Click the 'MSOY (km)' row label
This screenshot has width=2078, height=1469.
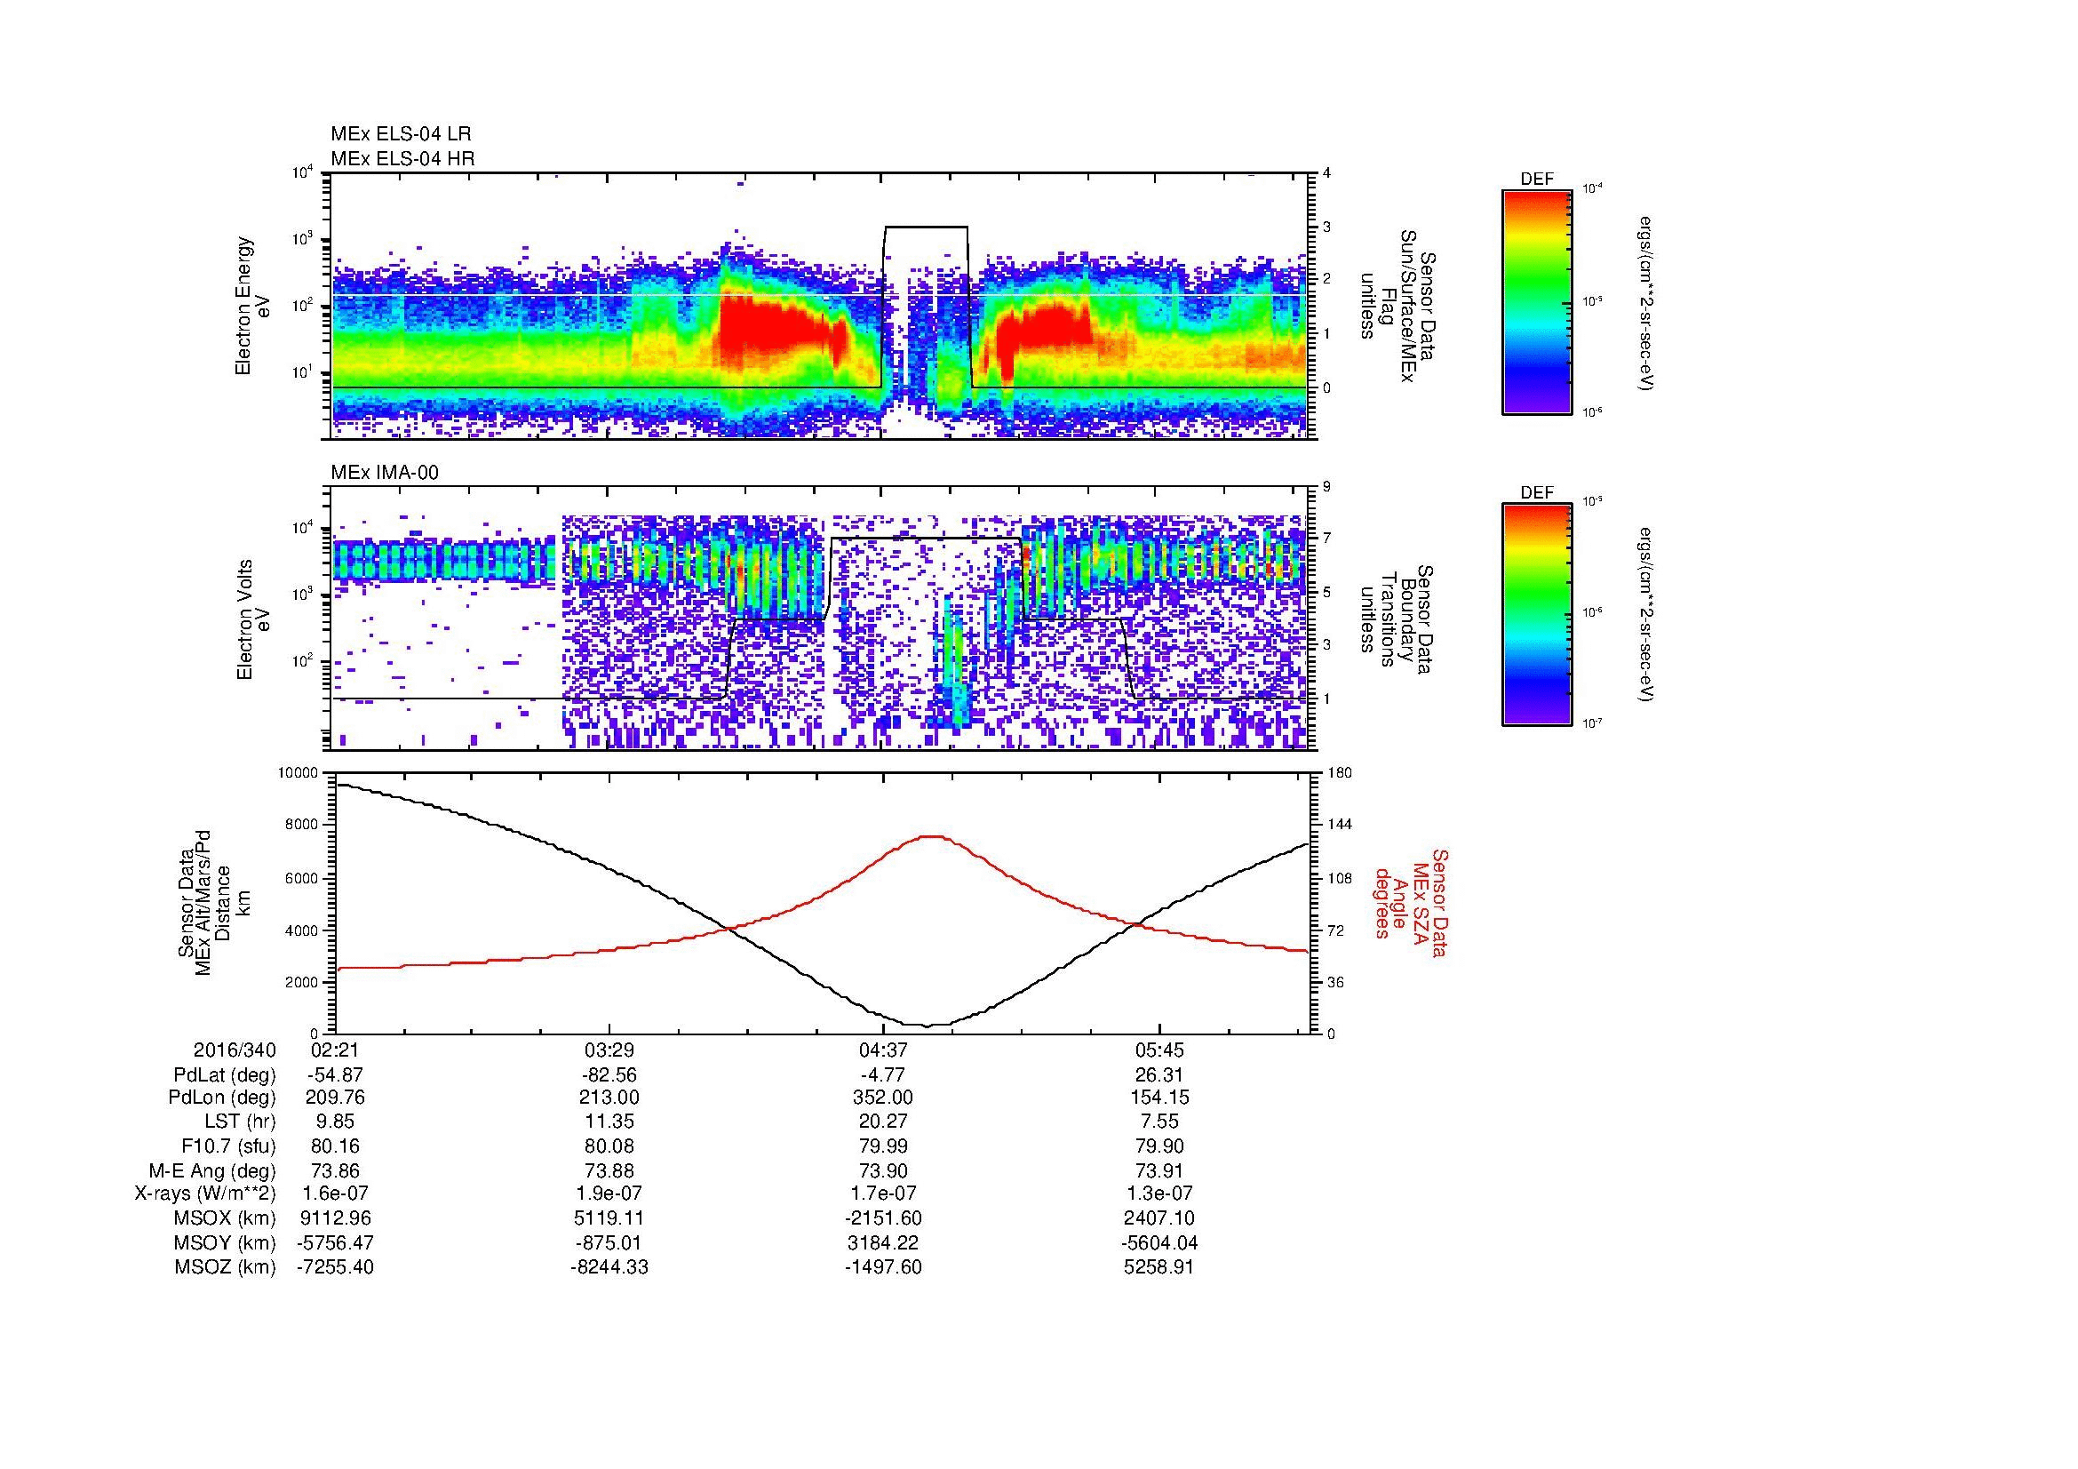(227, 1242)
